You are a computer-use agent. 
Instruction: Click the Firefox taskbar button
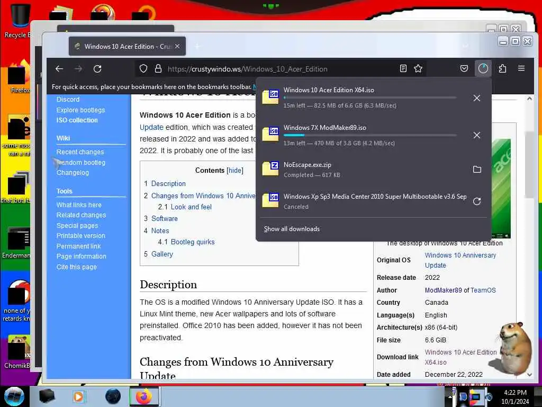coord(144,396)
